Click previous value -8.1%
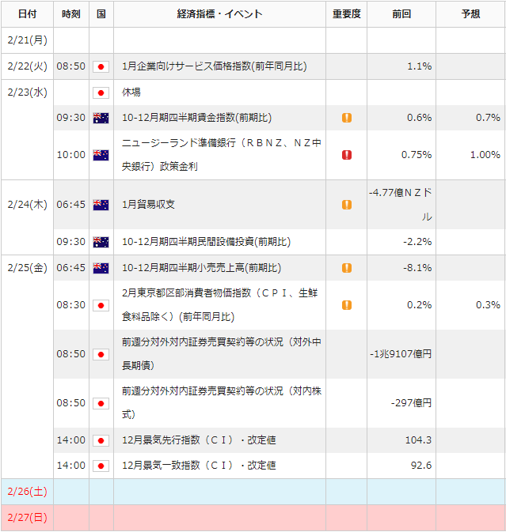This screenshot has height=532, width=506. (417, 268)
